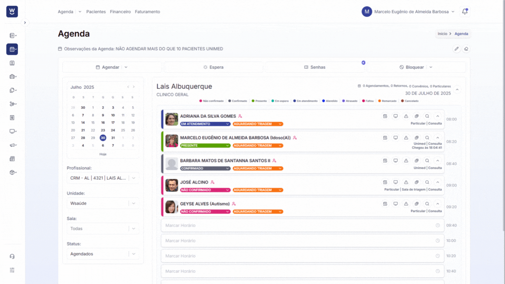Expand the Status Agendados dropdown
The image size is (505, 284).
103,254
